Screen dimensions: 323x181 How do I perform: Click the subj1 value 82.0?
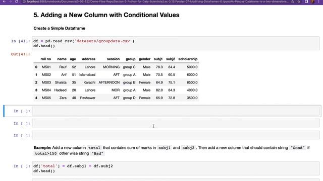(159, 90)
